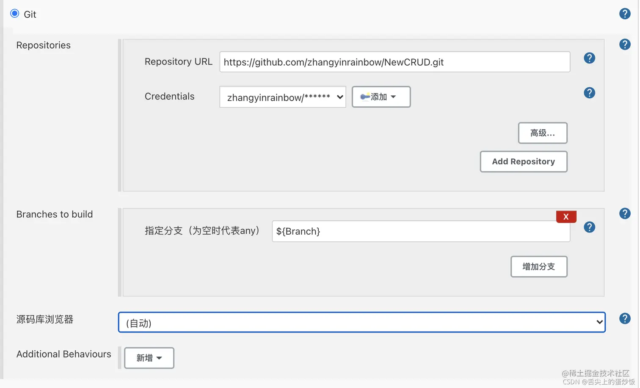Open help for Repositories section

click(625, 44)
